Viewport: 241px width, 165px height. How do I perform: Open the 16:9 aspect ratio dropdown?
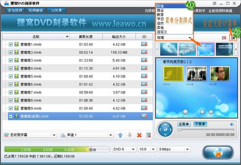147,149
